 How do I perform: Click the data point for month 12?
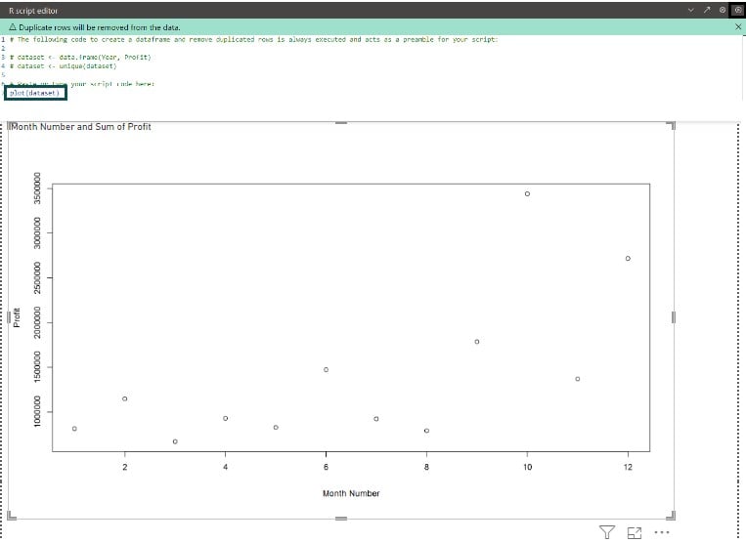tap(628, 259)
